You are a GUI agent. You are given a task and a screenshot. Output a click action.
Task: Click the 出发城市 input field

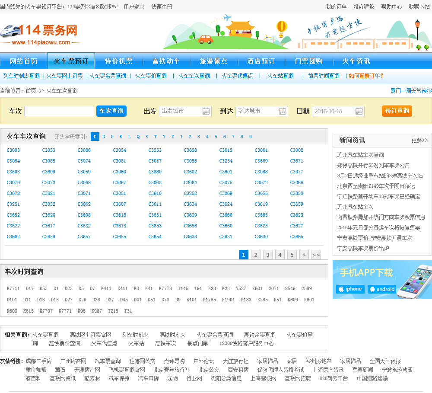pos(185,111)
